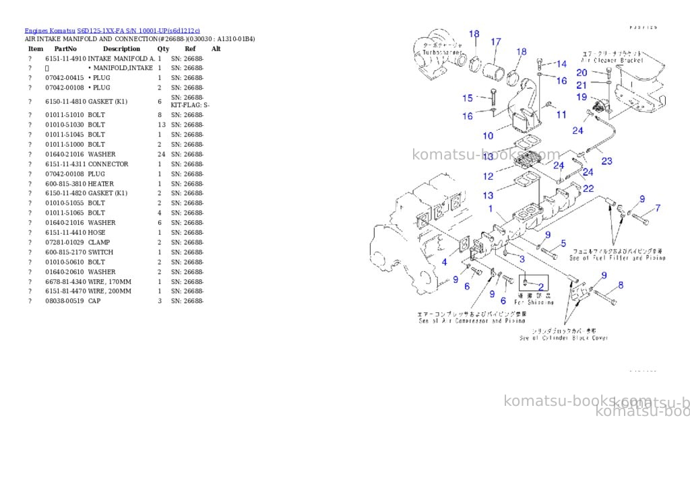Click callout 23 on the diagram
Image resolution: width=690 pixels, height=488 pixels.
click(607, 162)
